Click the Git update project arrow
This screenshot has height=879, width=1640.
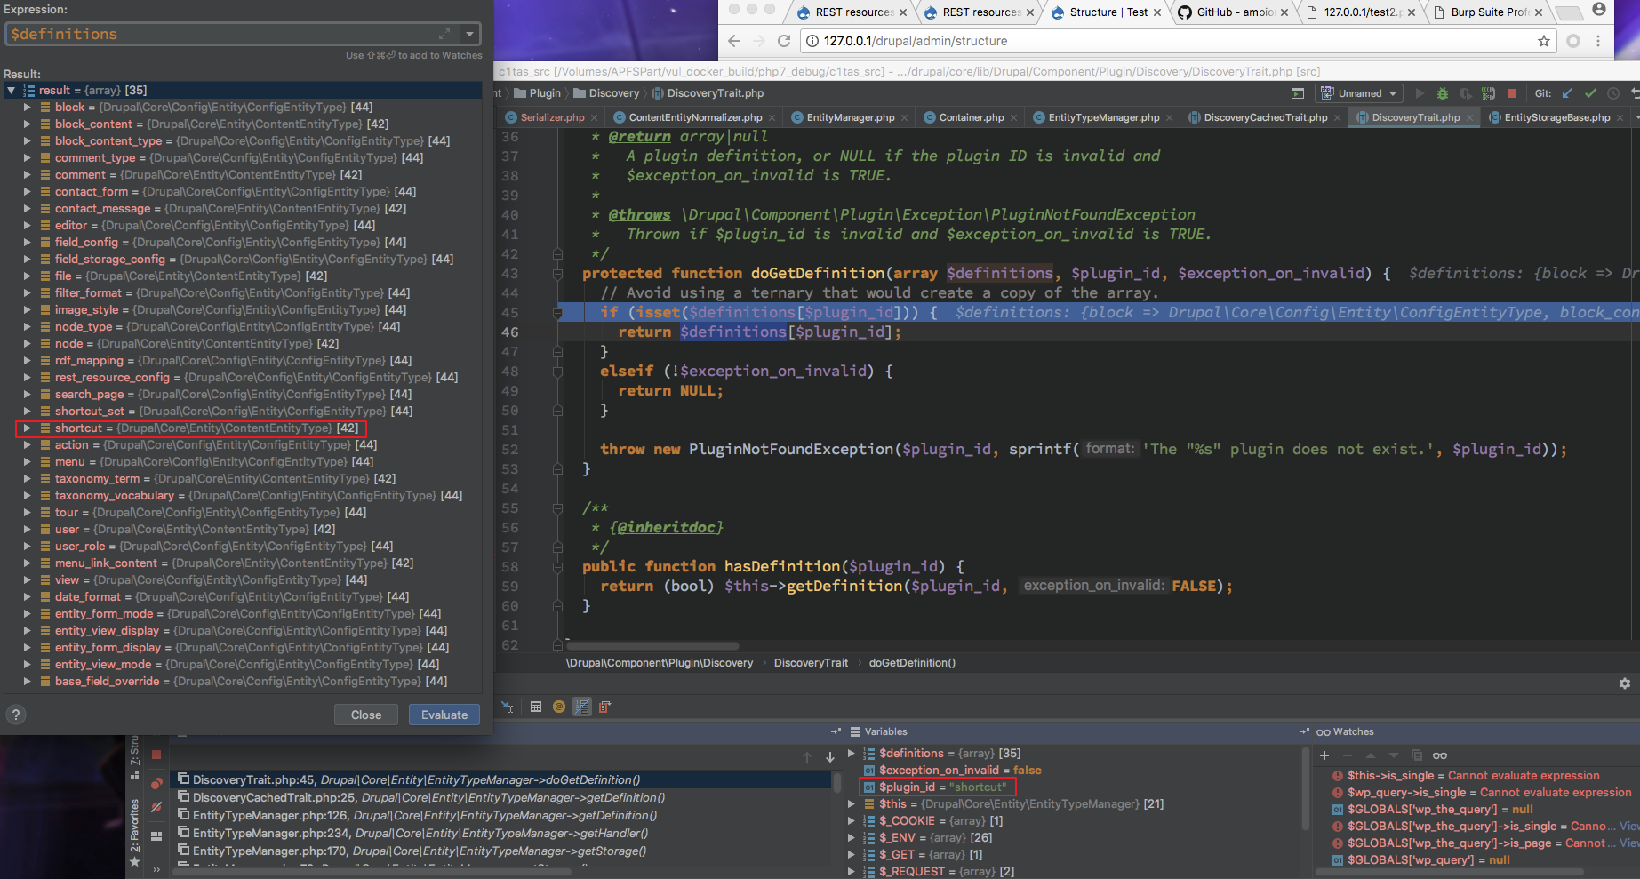coord(1568,93)
